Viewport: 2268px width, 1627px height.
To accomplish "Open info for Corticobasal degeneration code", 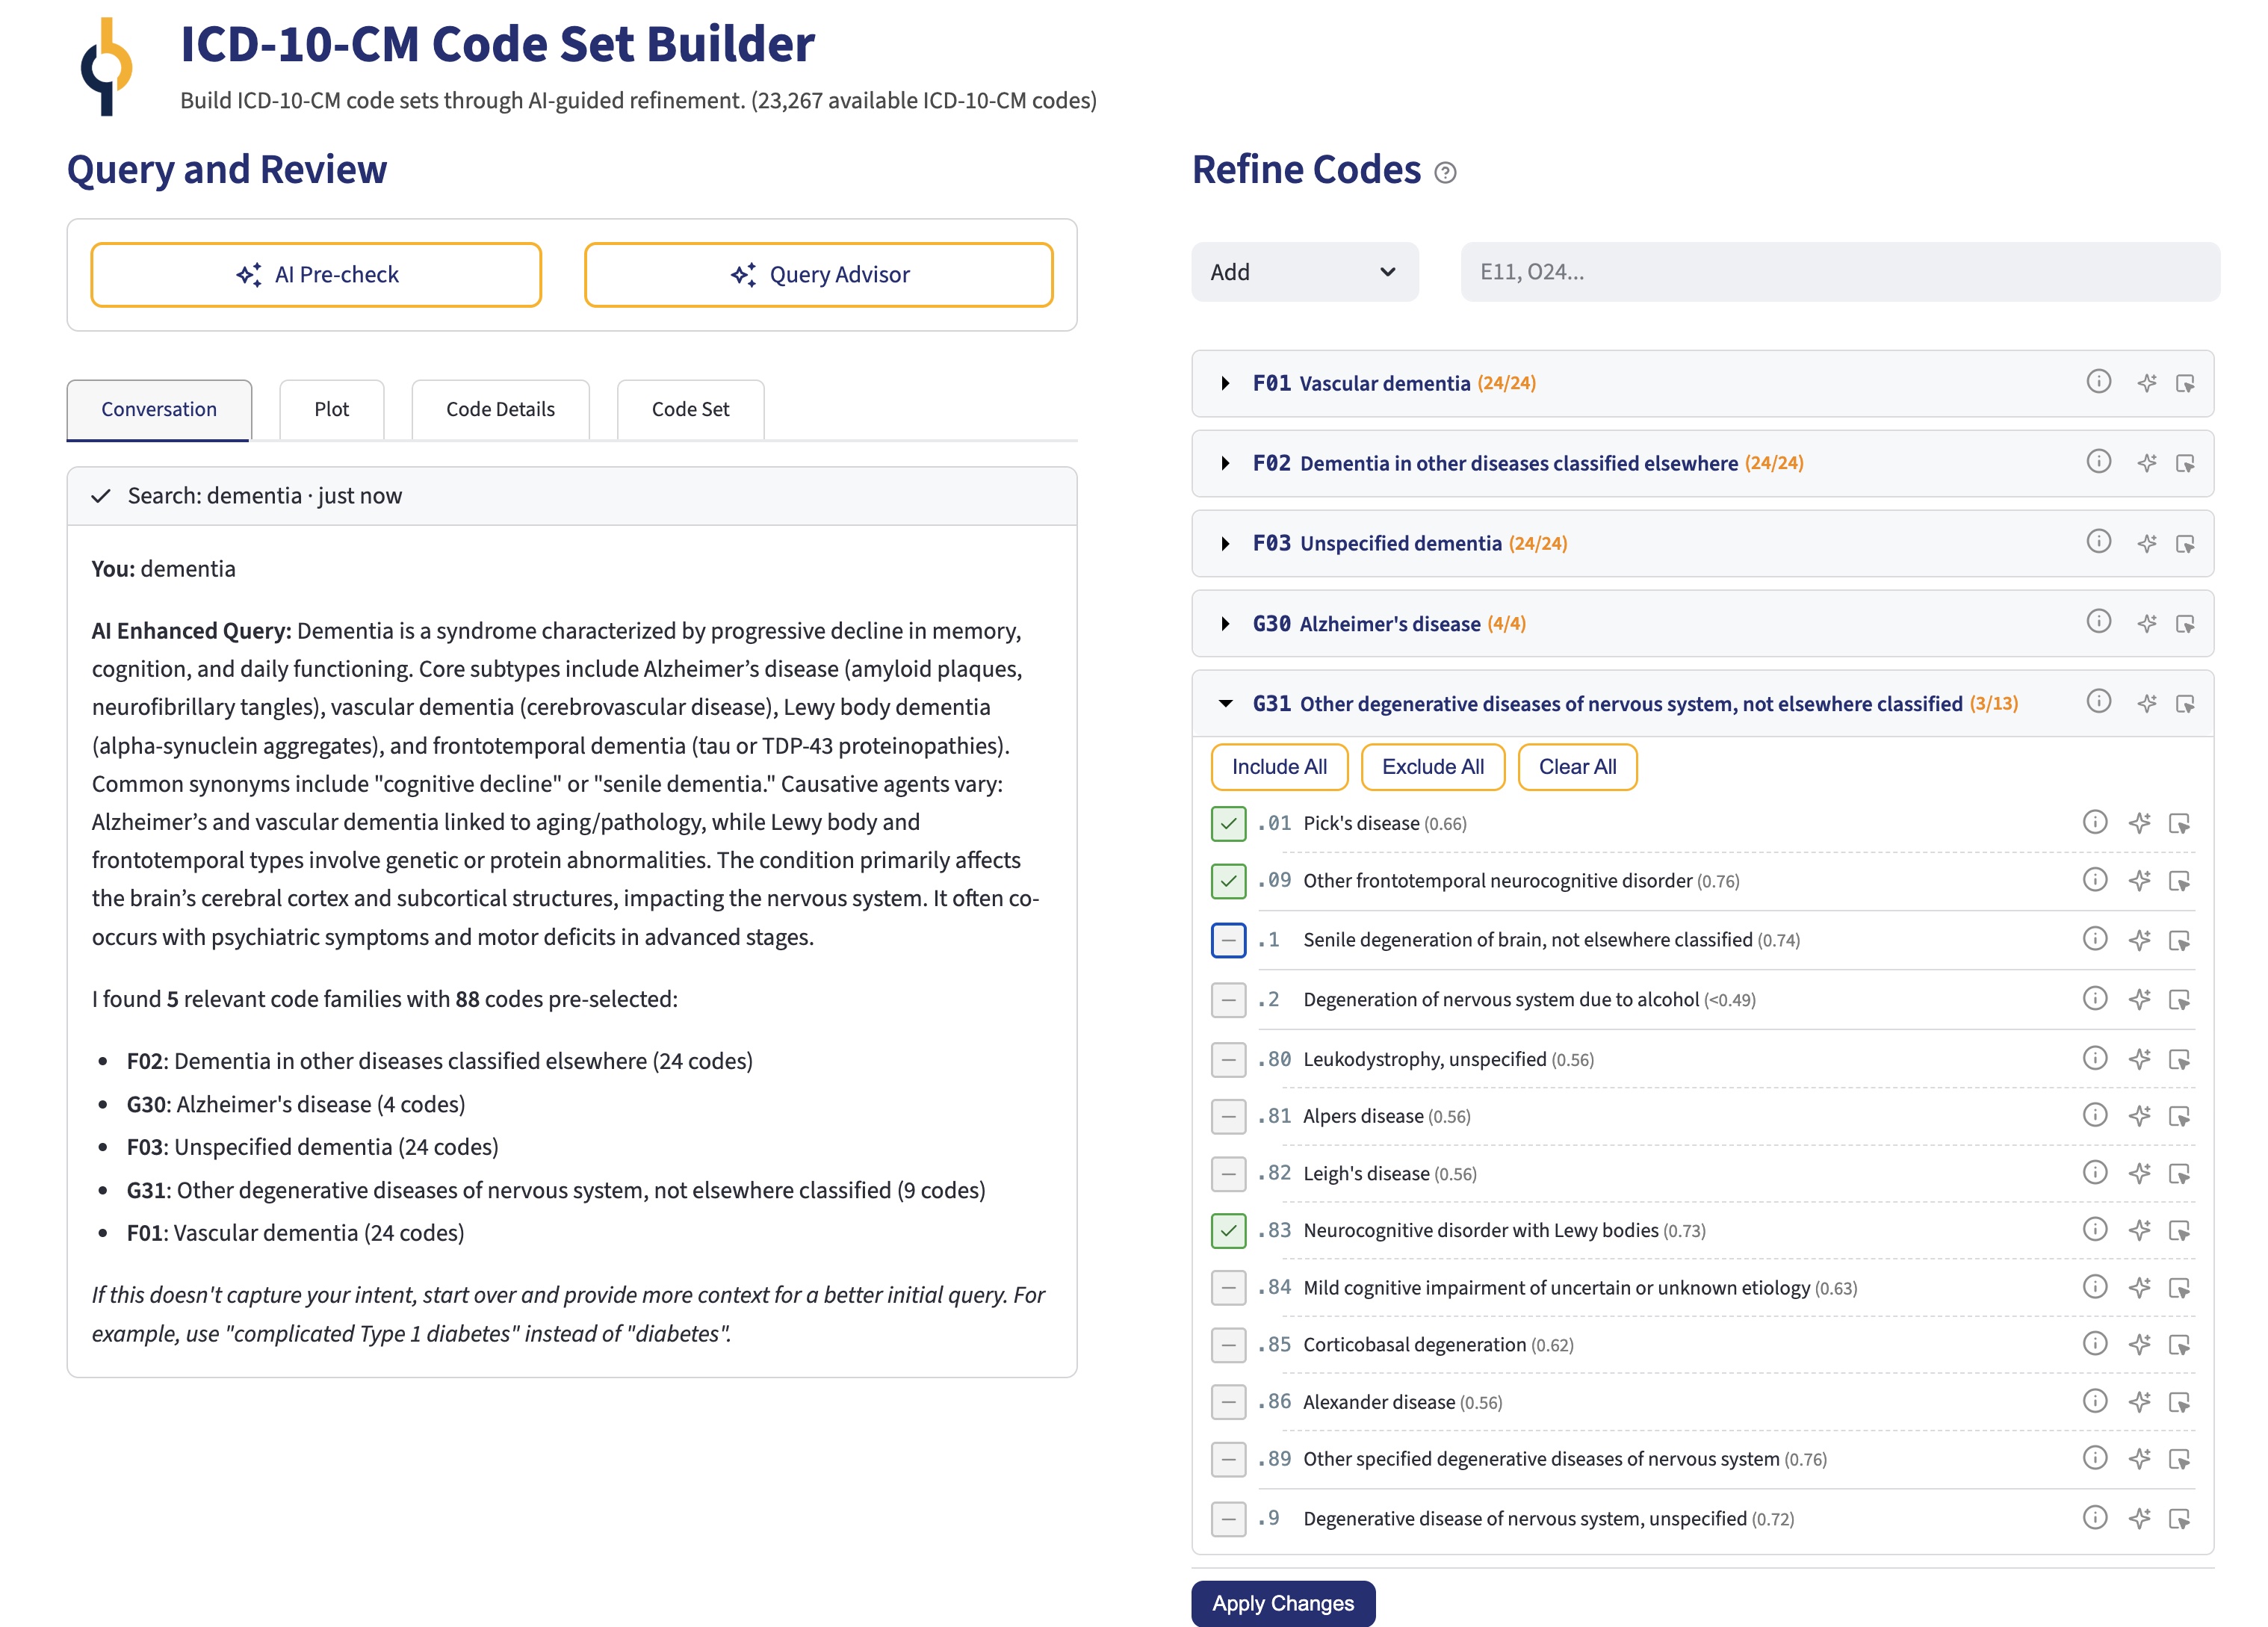I will click(x=2093, y=1343).
